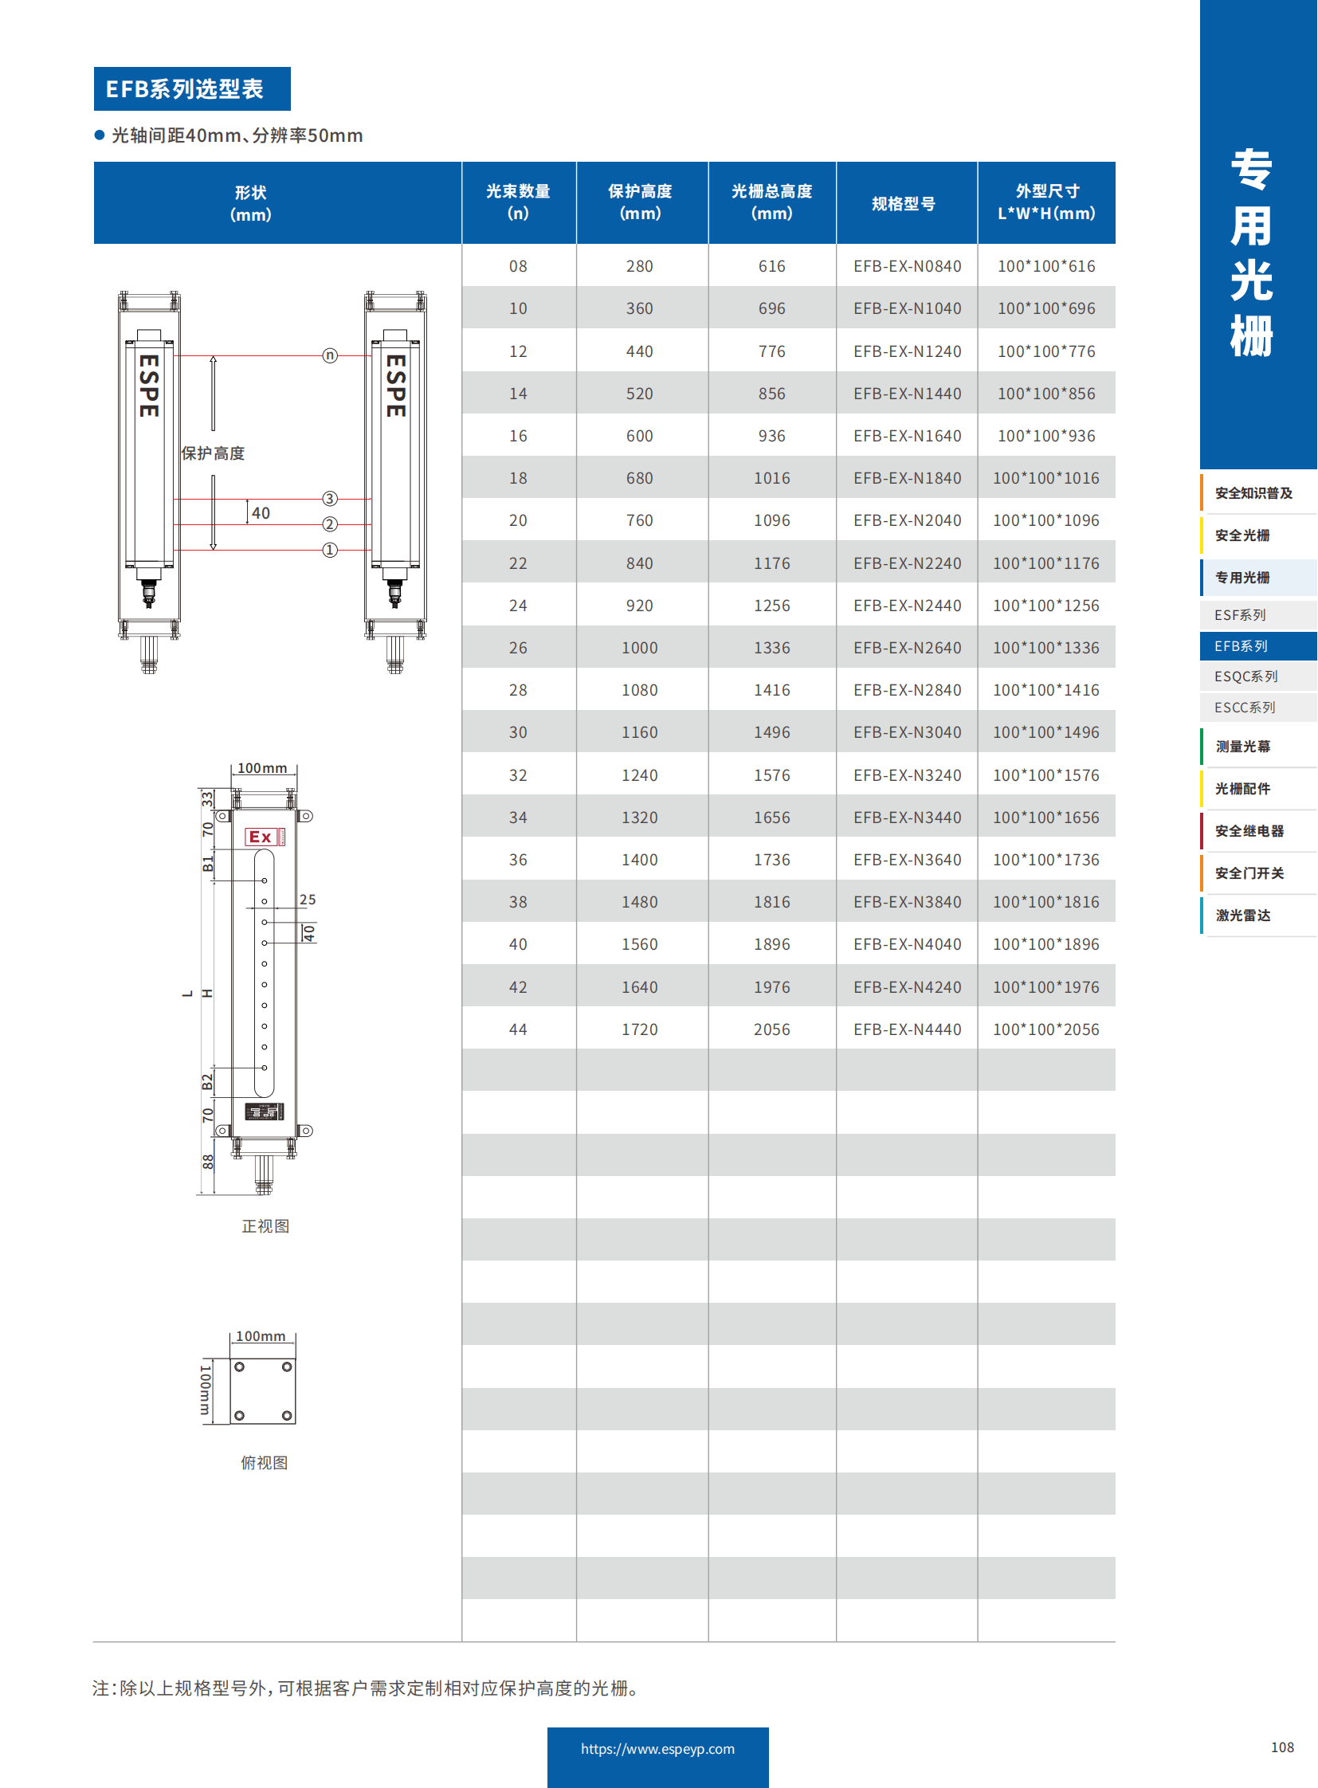Select the 专用光栅 sidebar tab
Viewport: 1318px width, 1788px height.
[x=1258, y=578]
